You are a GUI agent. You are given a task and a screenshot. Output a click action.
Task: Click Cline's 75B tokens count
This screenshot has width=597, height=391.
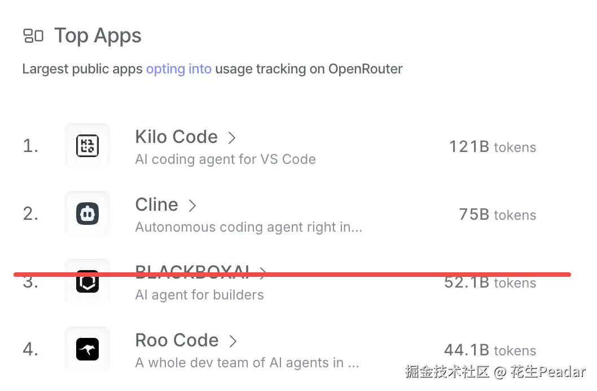[497, 215]
